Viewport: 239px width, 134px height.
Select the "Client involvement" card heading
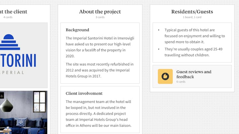[84, 93]
